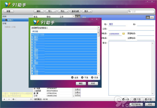The width and height of the screenshot is (157, 108).
Task: Open the search filter dropdown magnifier
Action: [130, 12]
